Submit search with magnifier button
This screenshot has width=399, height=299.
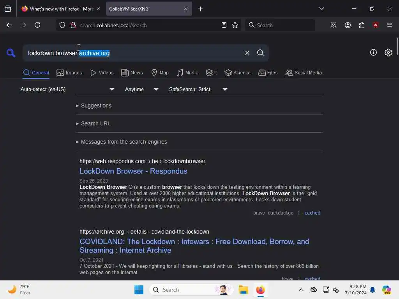[260, 53]
